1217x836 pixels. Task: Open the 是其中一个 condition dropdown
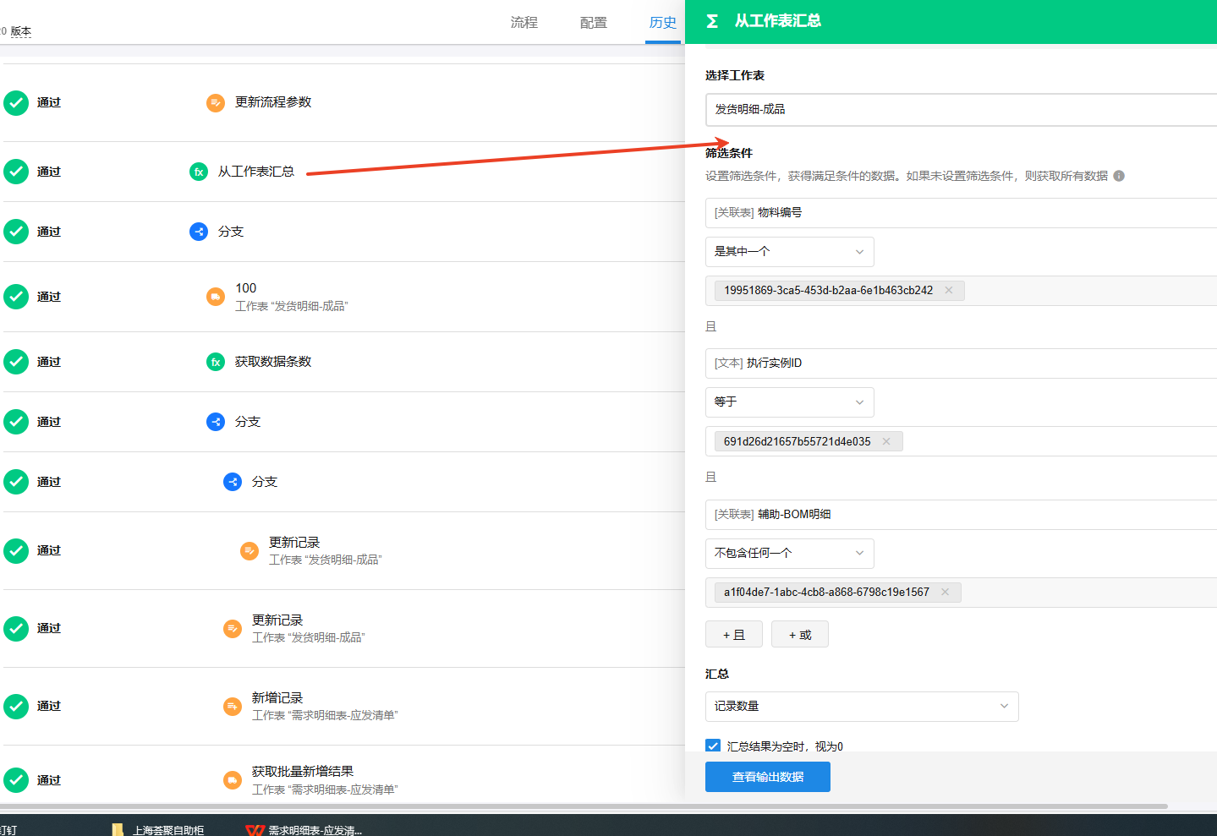[789, 252]
